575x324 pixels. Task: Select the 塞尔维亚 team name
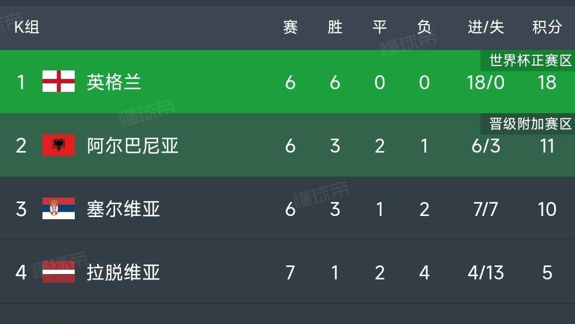[123, 209]
